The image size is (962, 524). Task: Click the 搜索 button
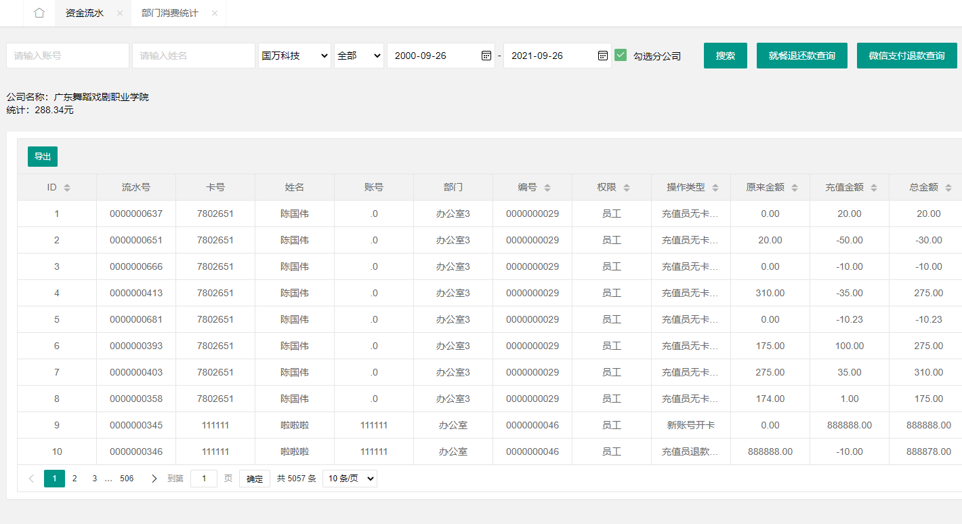click(x=725, y=56)
